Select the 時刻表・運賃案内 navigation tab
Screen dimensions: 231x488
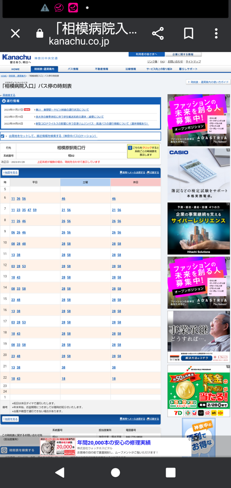44,69
